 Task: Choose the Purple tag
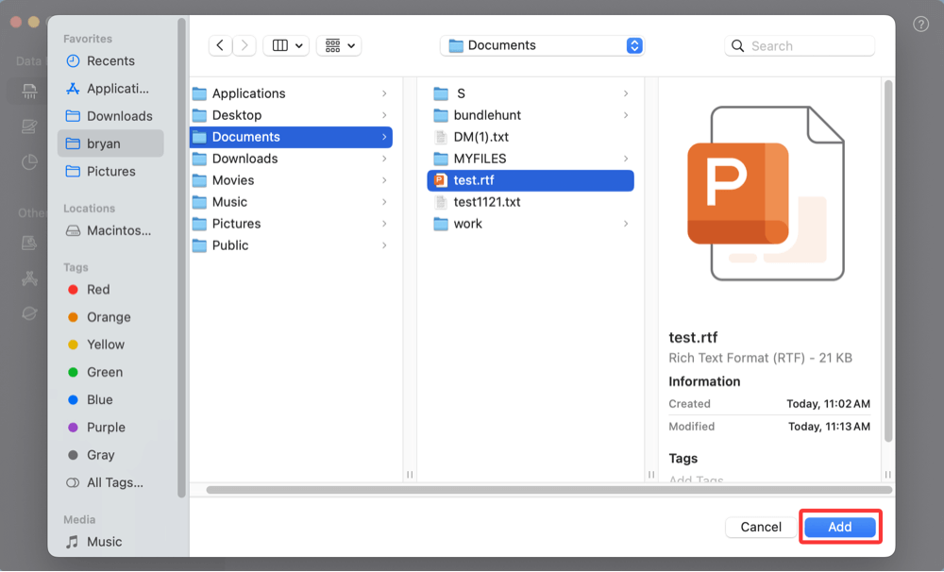(x=106, y=428)
